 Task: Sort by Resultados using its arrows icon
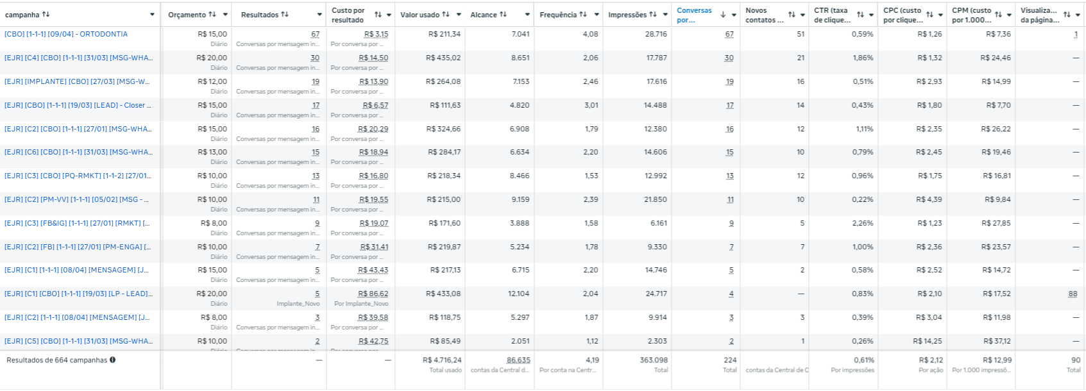click(285, 14)
